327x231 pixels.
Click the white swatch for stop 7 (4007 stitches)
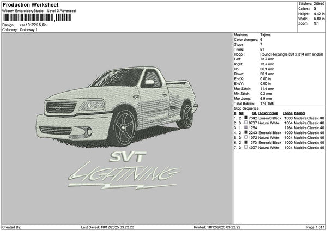coord(246,147)
